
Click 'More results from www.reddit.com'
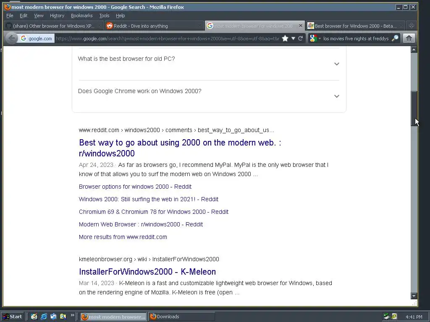click(x=123, y=237)
